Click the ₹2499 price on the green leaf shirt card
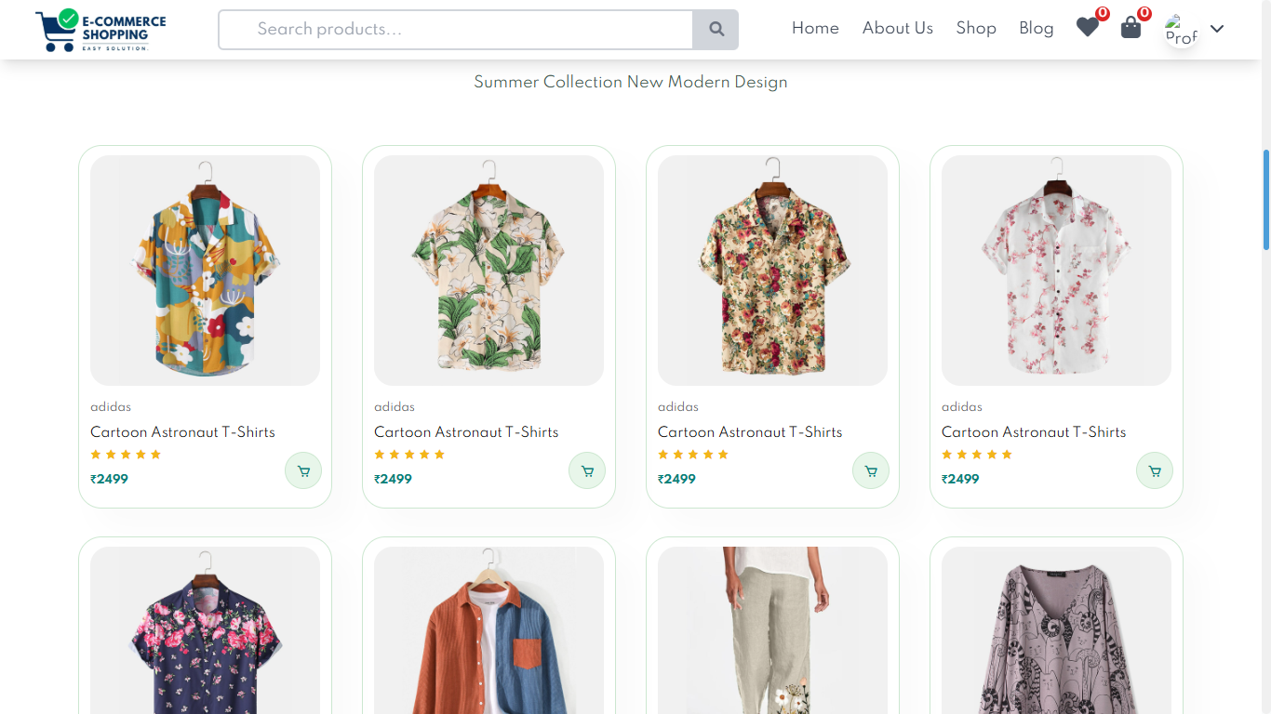1271x714 pixels. (393, 479)
